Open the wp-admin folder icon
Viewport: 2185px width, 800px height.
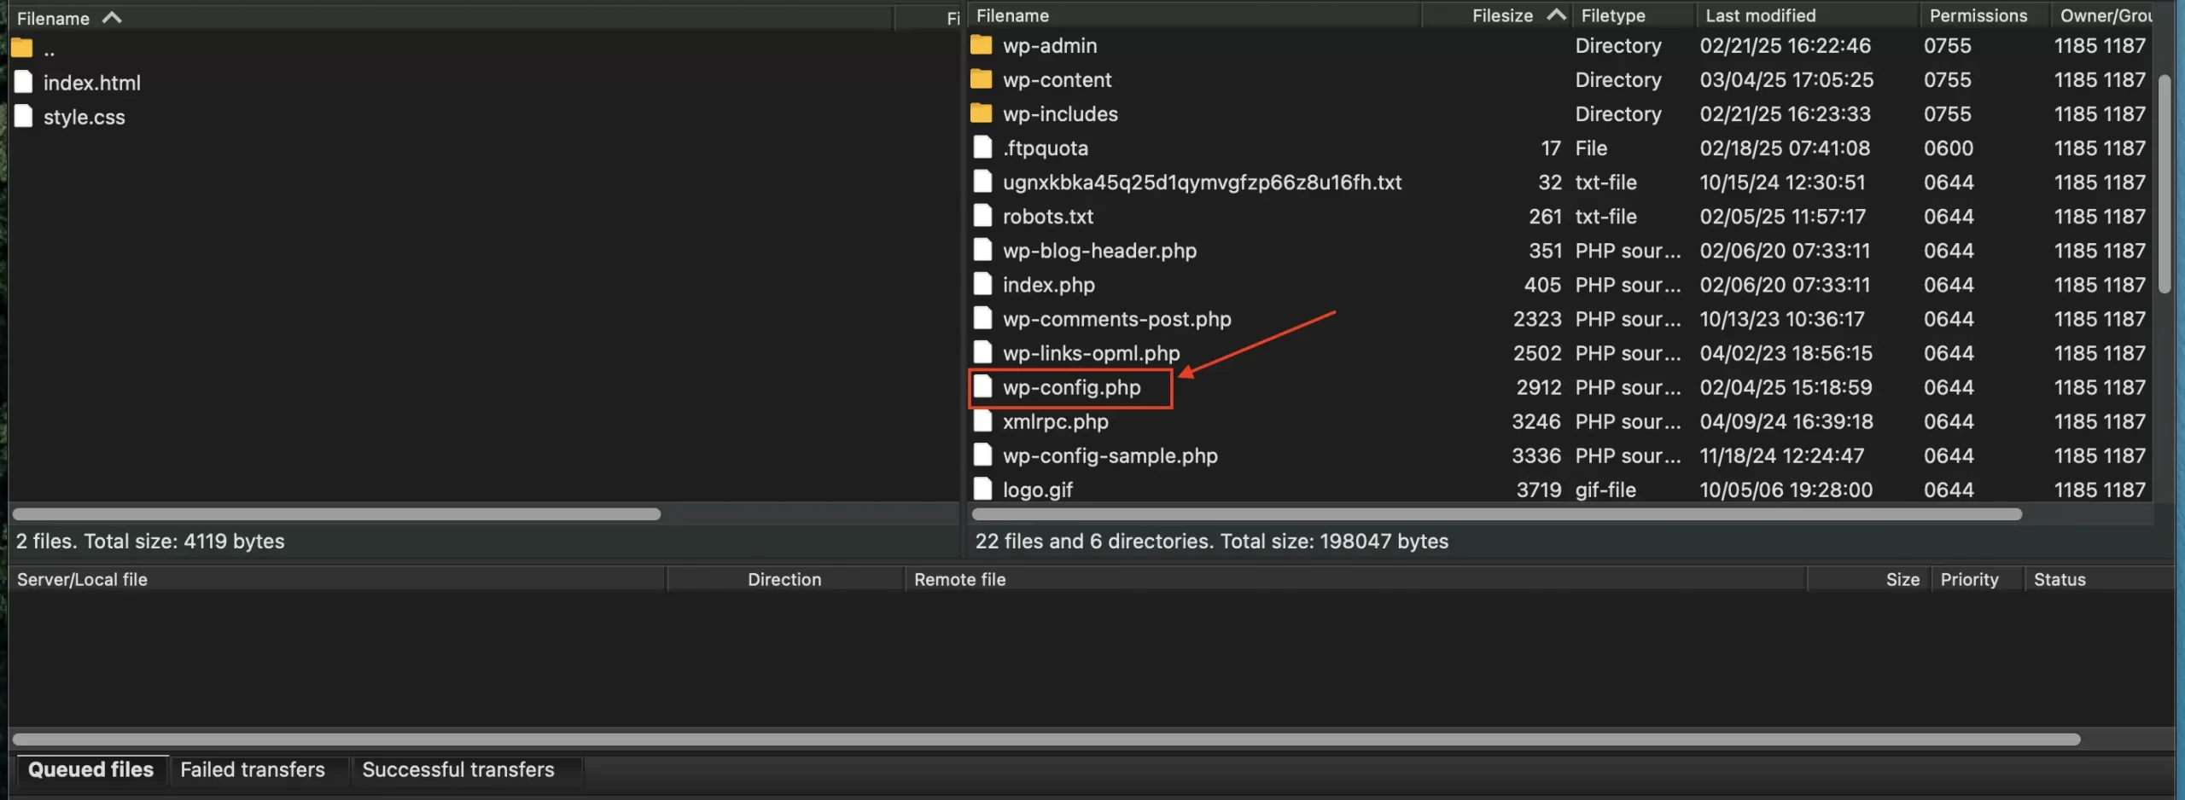pos(983,45)
